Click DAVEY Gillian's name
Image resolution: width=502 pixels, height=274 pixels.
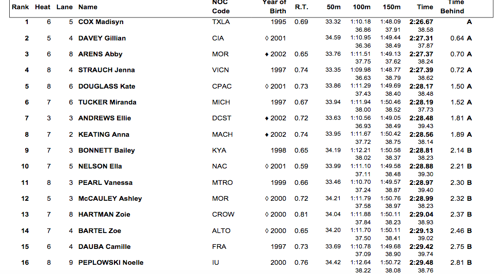pos(102,38)
